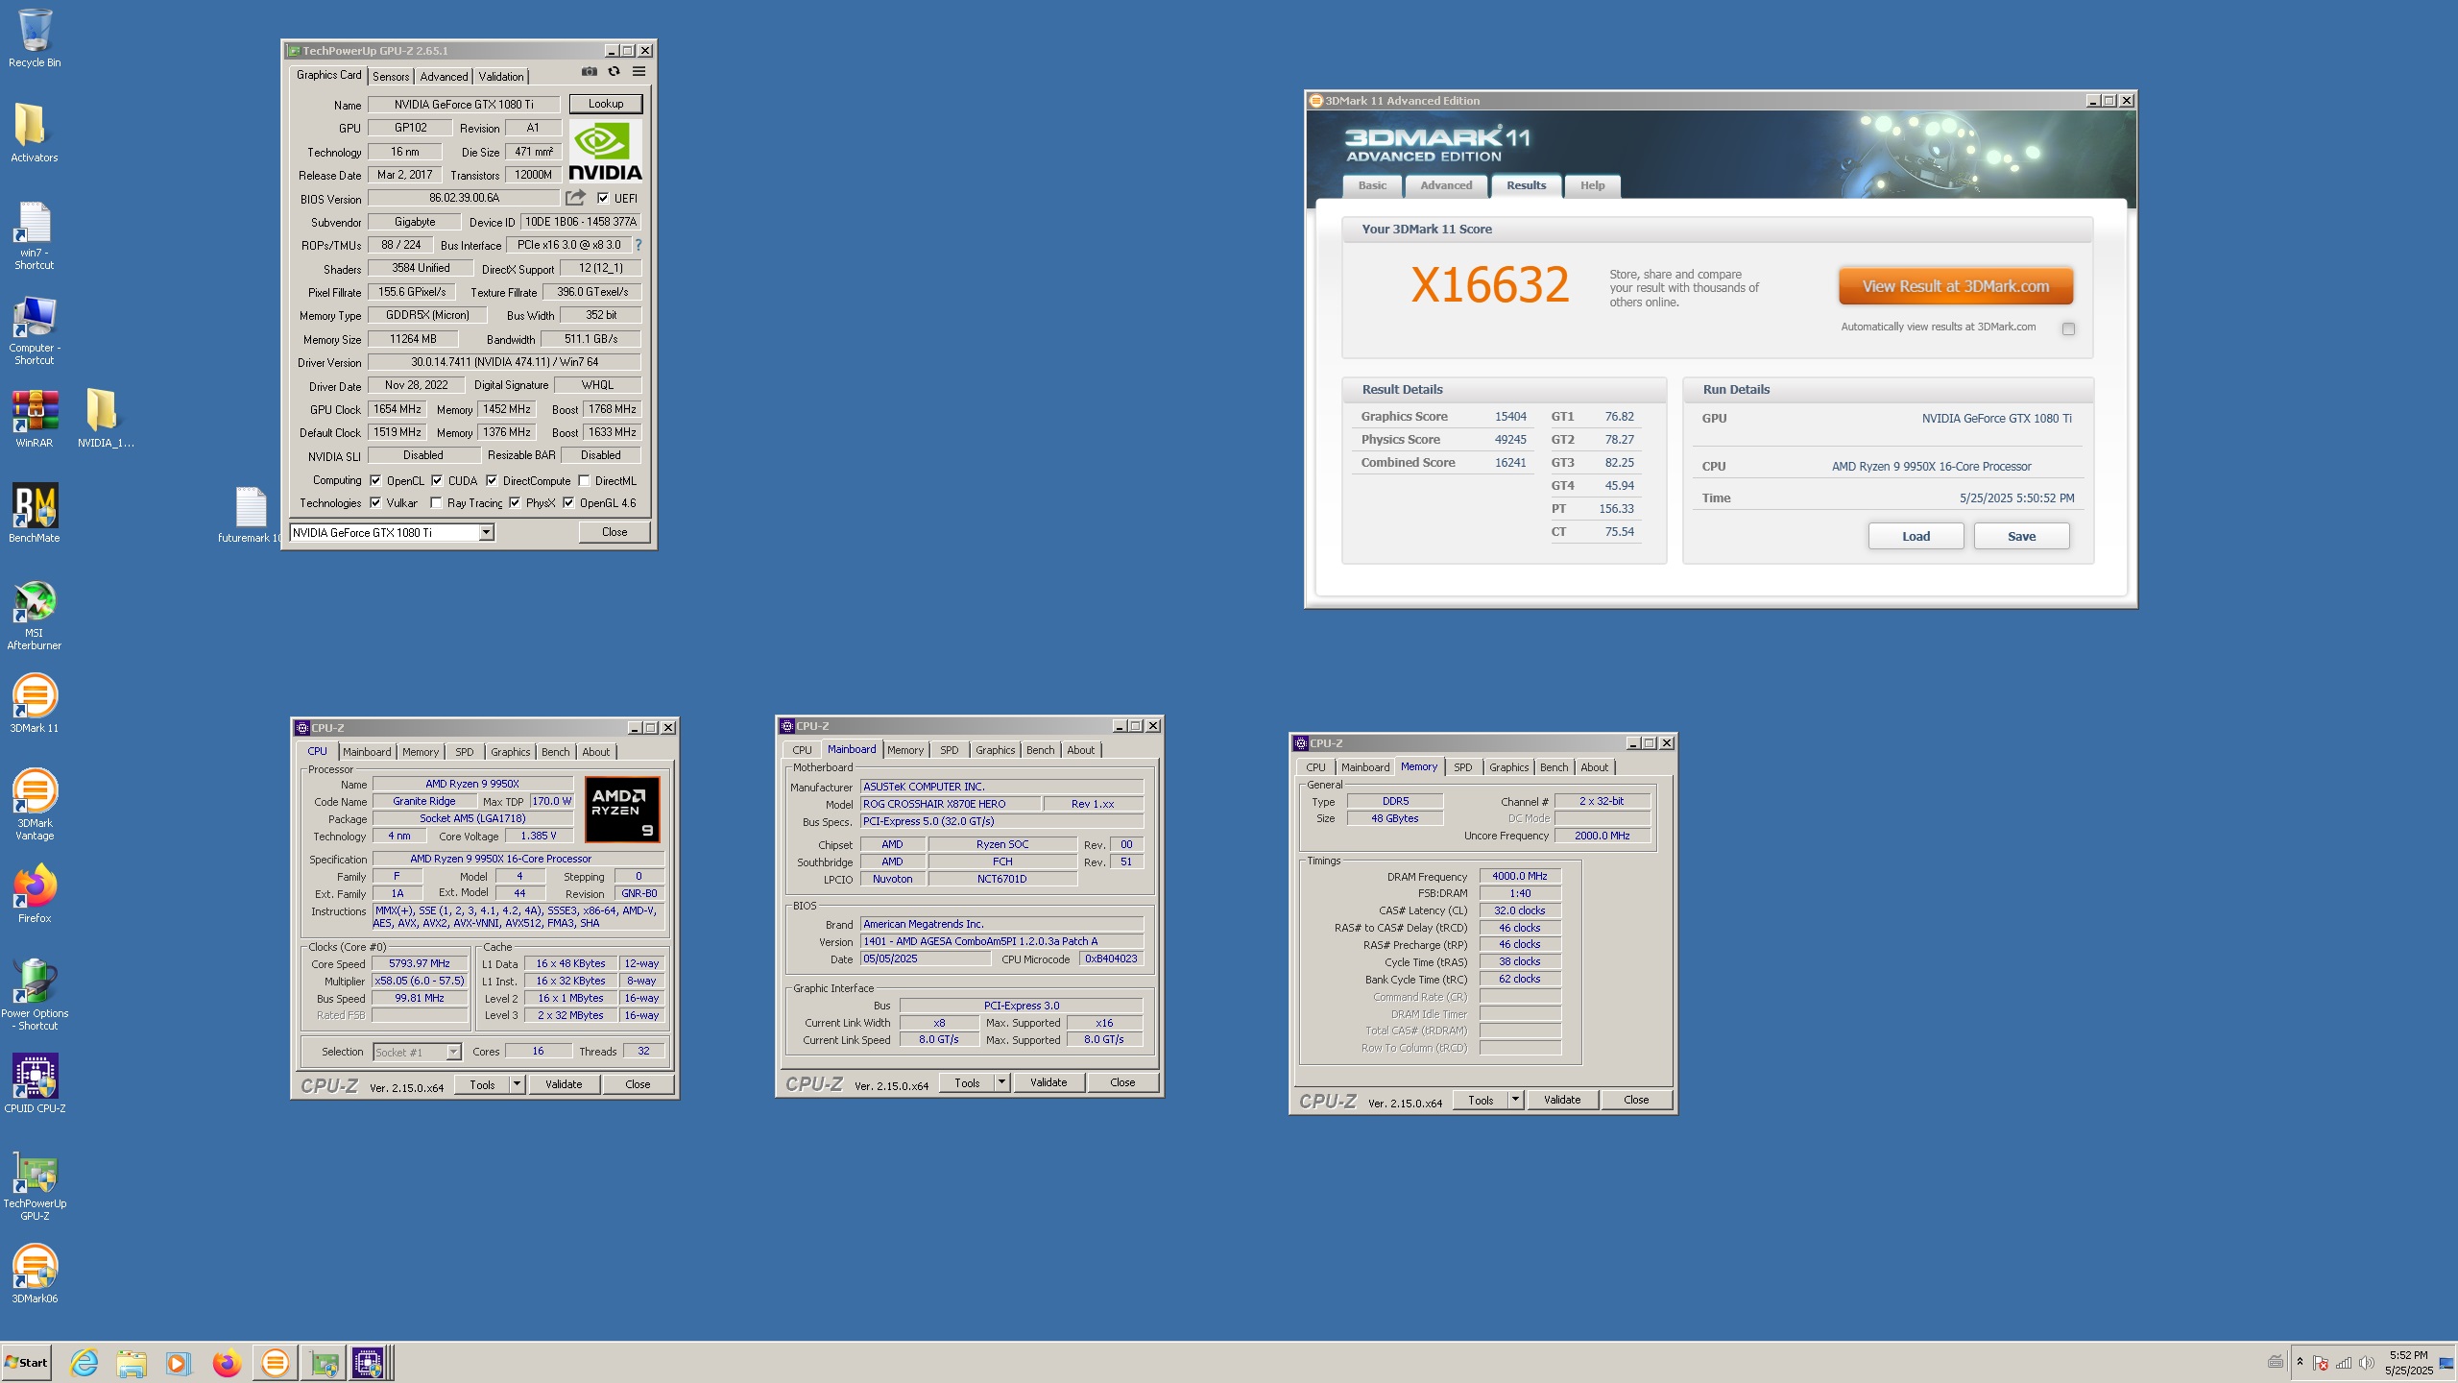Open the Recycle Bin desktop icon
This screenshot has width=2458, height=1383.
pos(35,38)
